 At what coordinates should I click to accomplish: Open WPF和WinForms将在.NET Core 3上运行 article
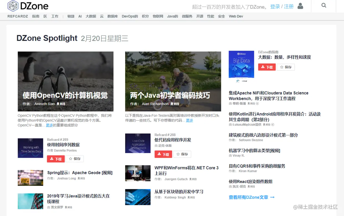point(186,171)
